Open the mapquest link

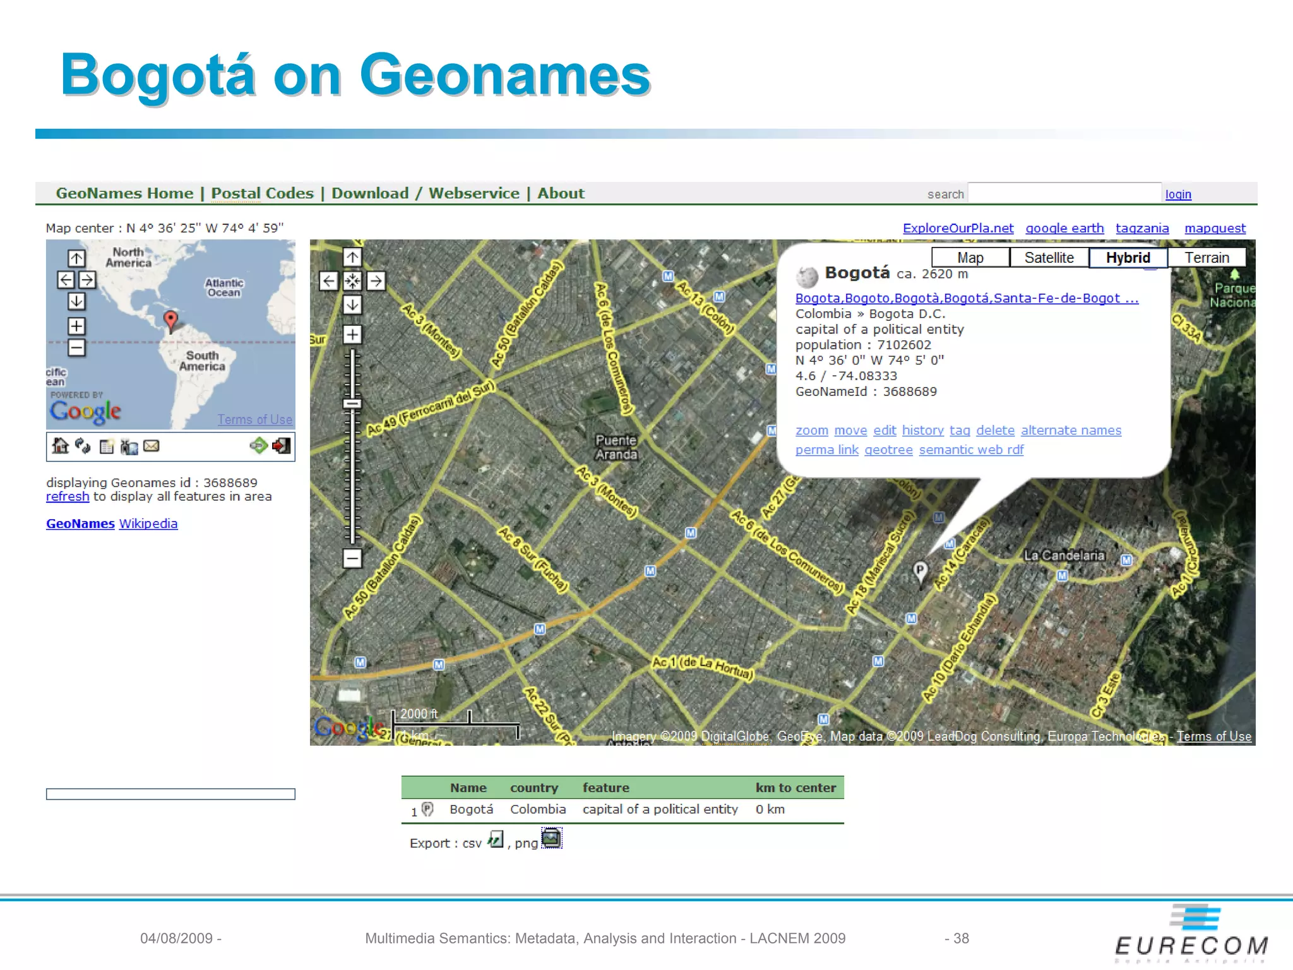tap(1215, 228)
